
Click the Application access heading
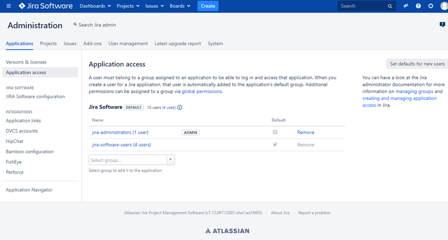point(117,64)
